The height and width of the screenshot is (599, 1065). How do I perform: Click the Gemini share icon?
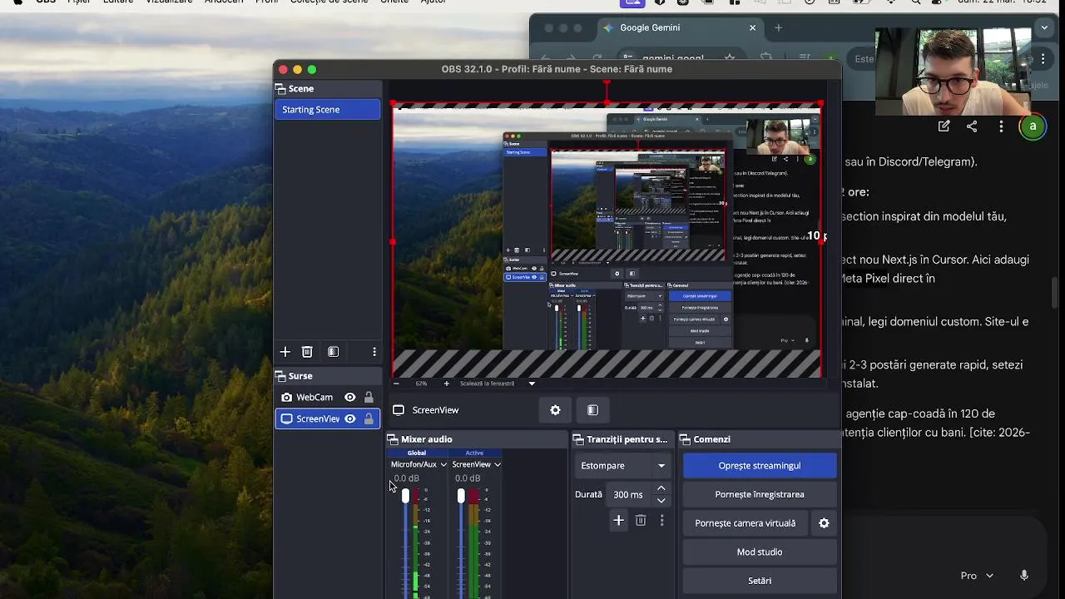pos(972,126)
